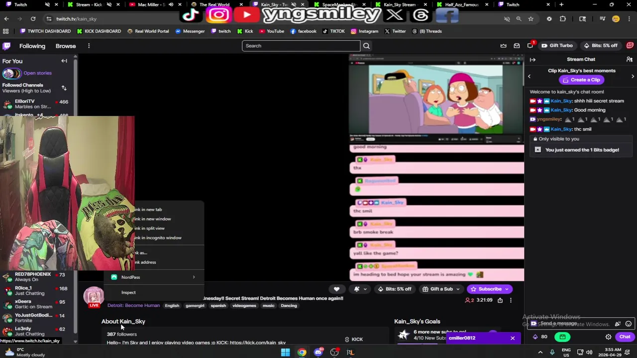Open the Browse page
The image size is (637, 358).
click(66, 46)
